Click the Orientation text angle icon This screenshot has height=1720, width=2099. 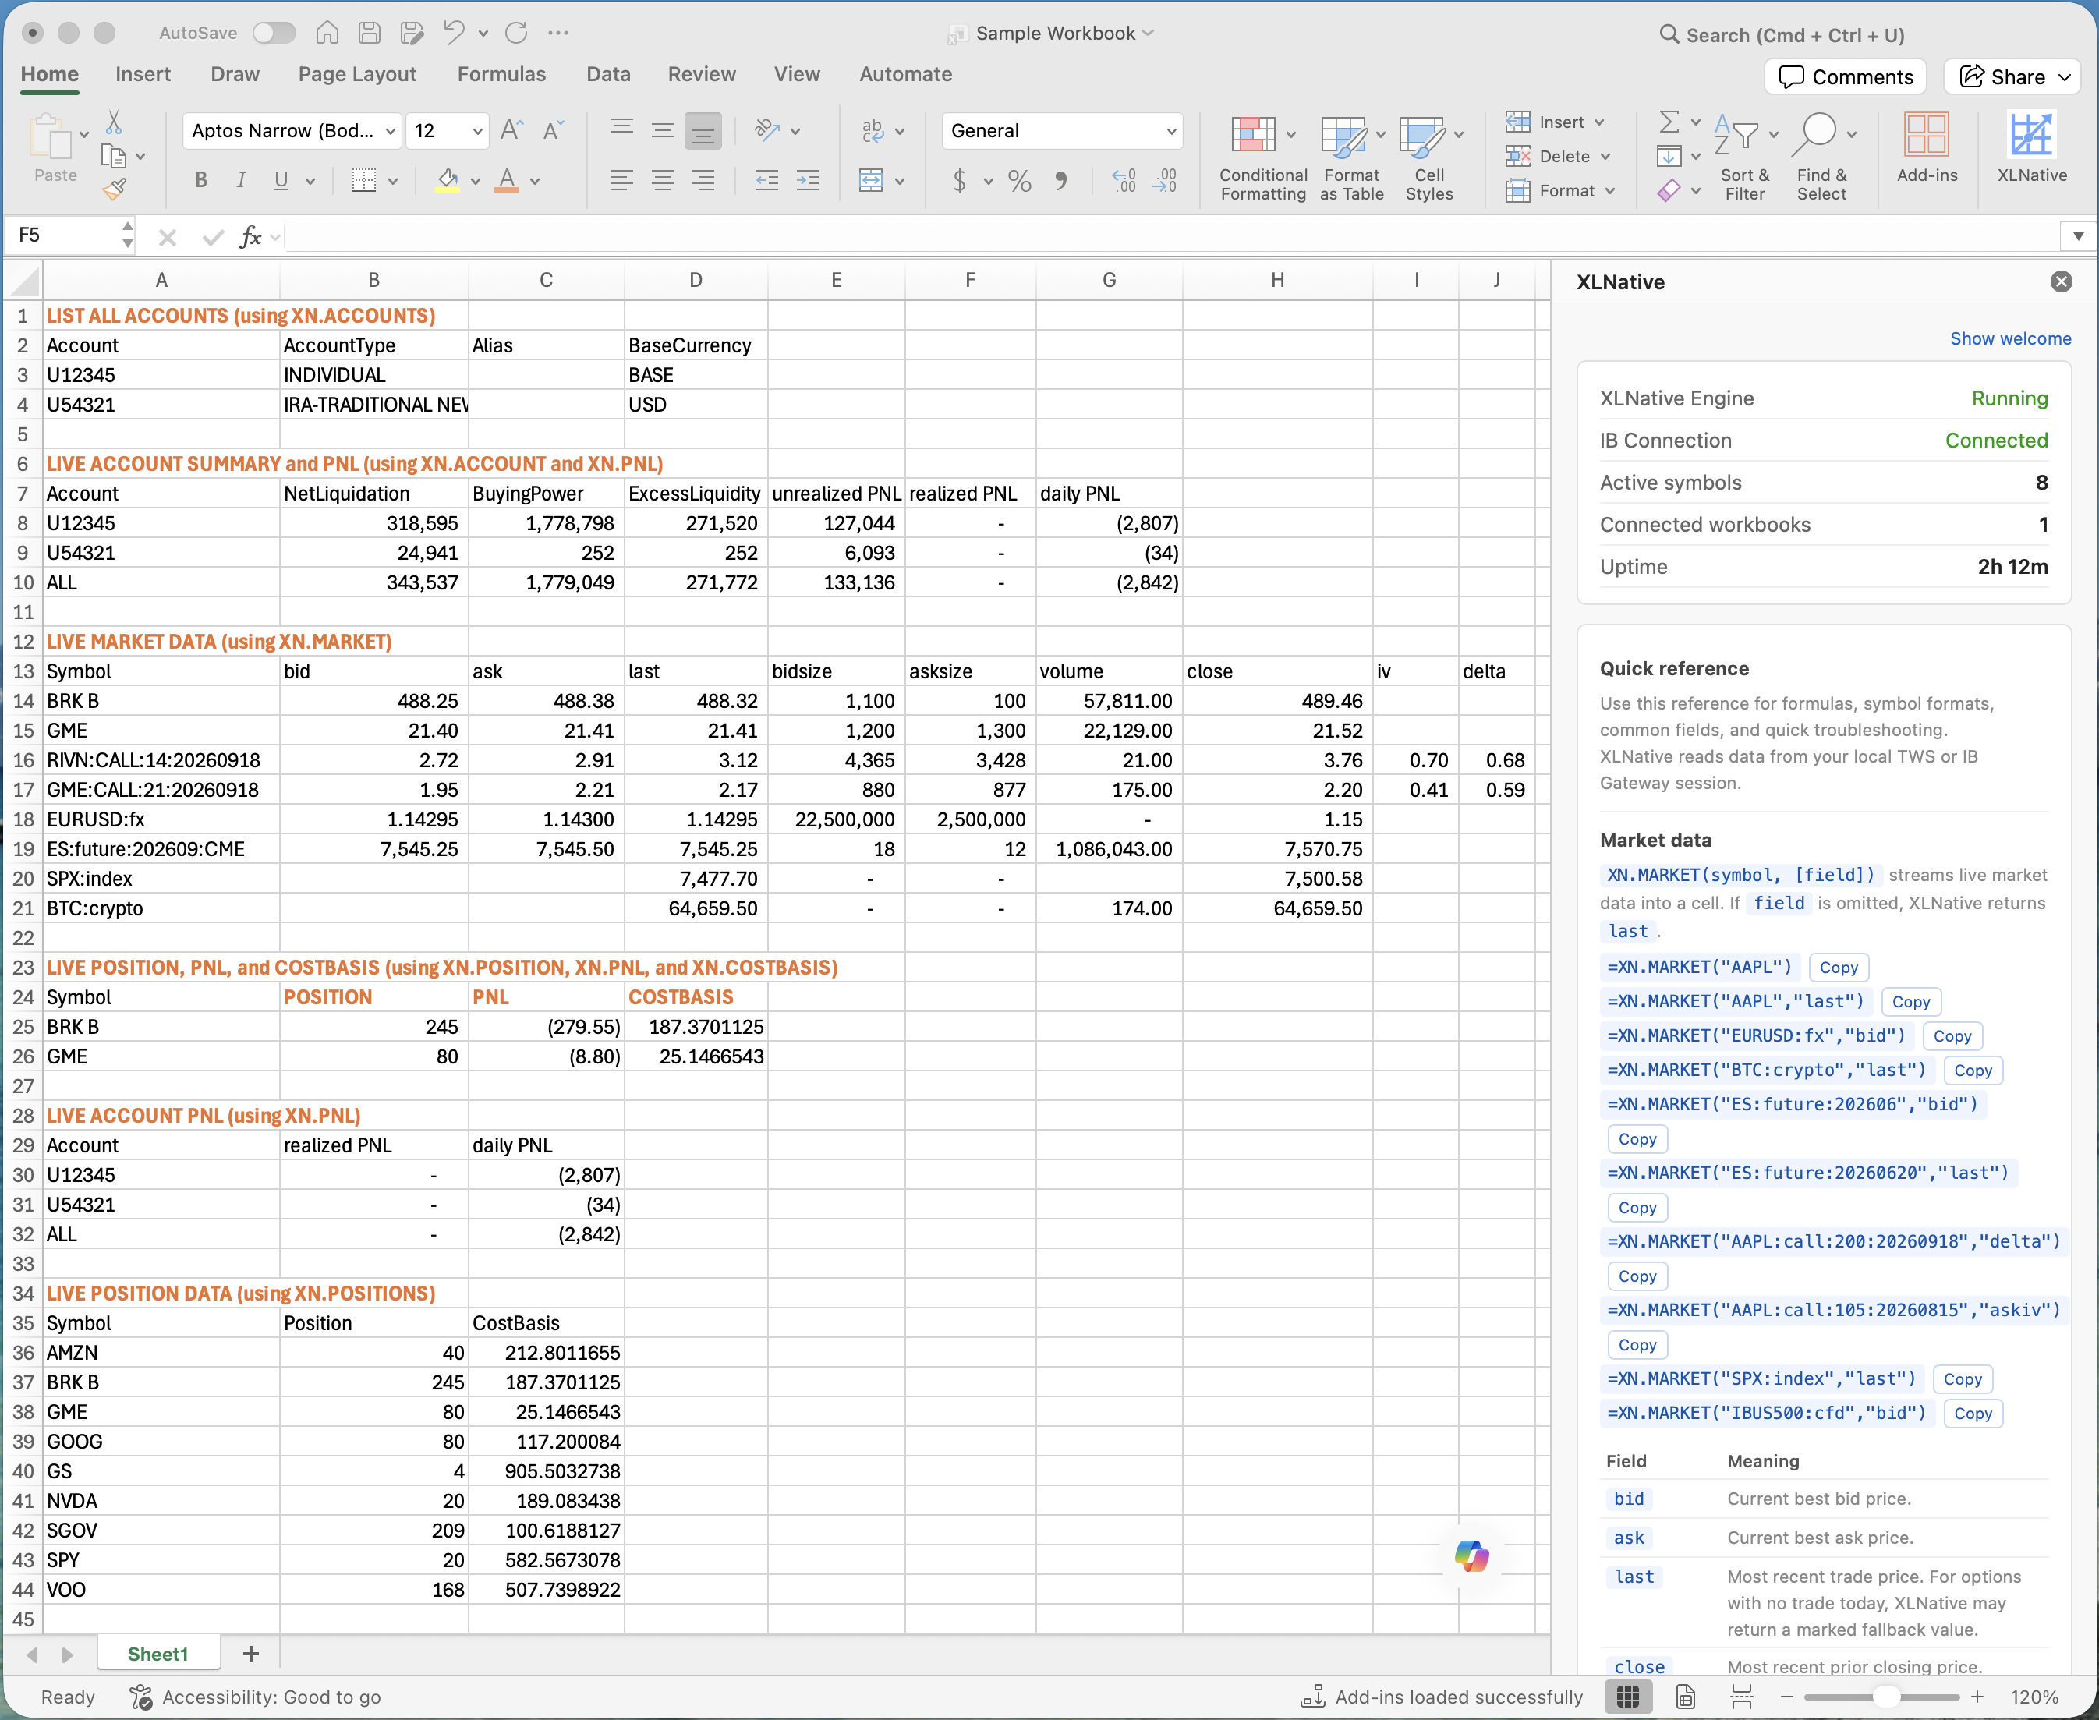tap(768, 129)
